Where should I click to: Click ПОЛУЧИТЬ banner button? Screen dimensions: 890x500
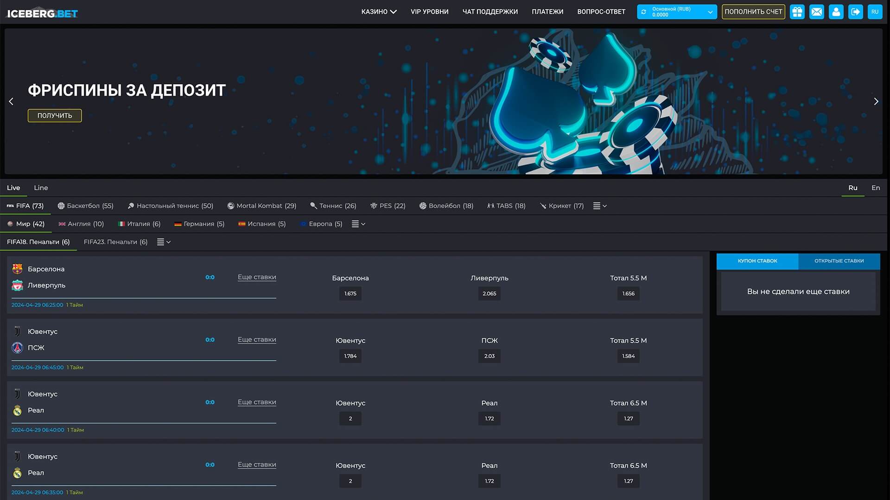coord(55,116)
